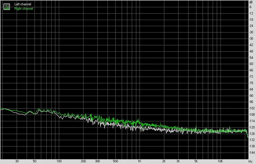Click the '2K' frequency axis label

click(x=164, y=161)
